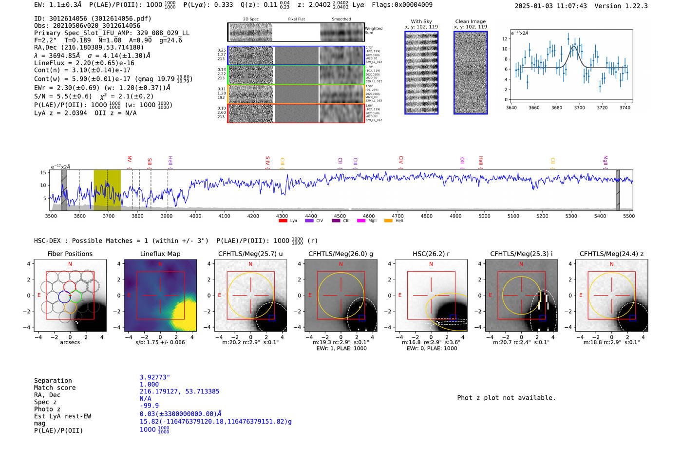Click the Clean Image panel
Screen dimensions: 682x464
click(x=471, y=73)
